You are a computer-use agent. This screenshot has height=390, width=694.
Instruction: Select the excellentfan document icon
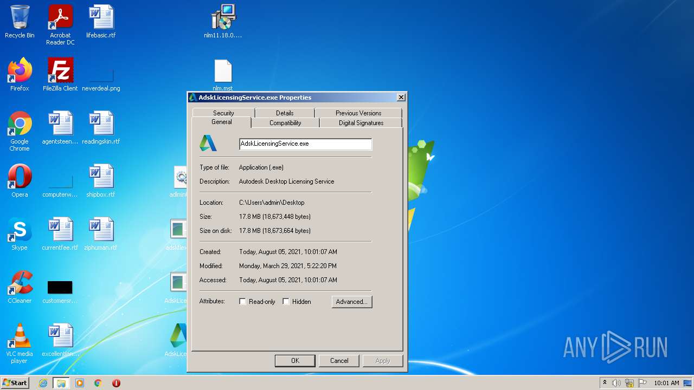pyautogui.click(x=60, y=340)
